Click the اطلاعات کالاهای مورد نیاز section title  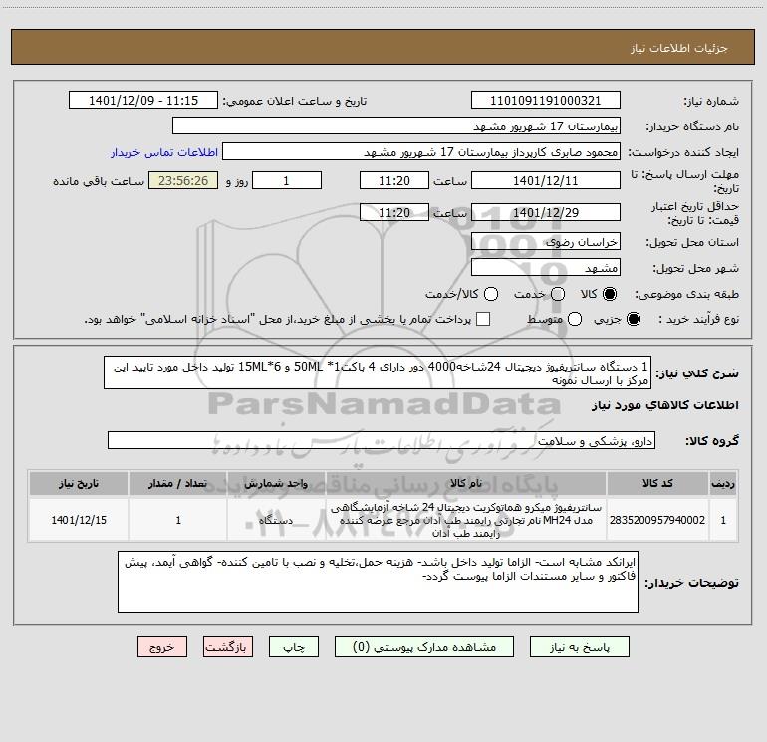pos(664,405)
